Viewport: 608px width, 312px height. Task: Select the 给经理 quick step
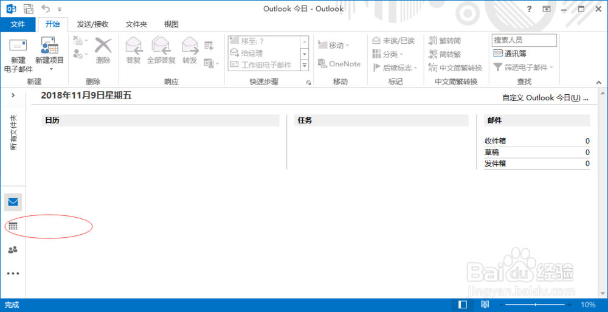coord(264,53)
